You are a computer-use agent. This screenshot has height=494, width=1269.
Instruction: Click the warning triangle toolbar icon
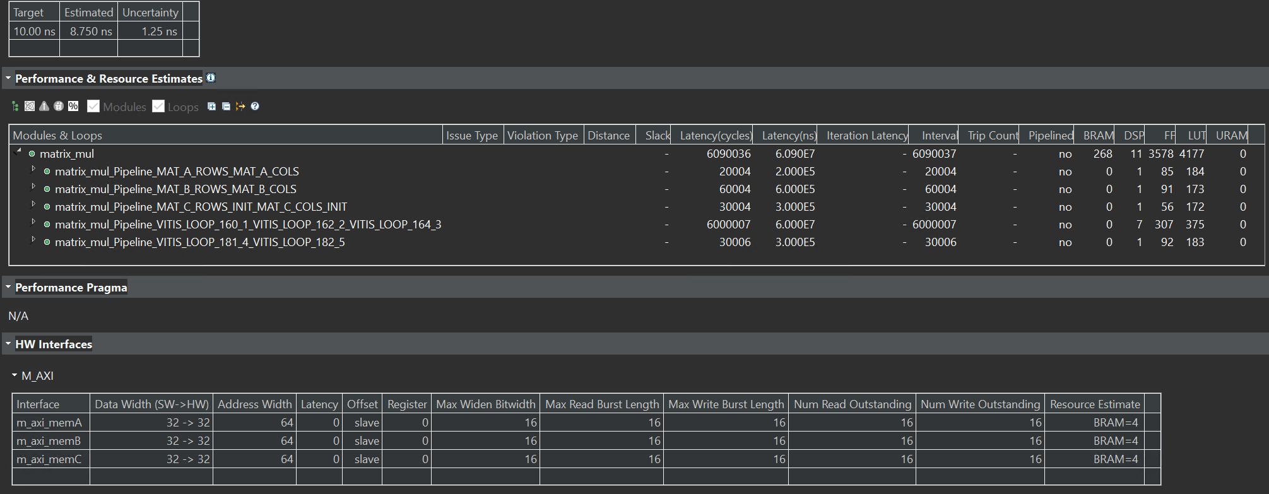44,106
